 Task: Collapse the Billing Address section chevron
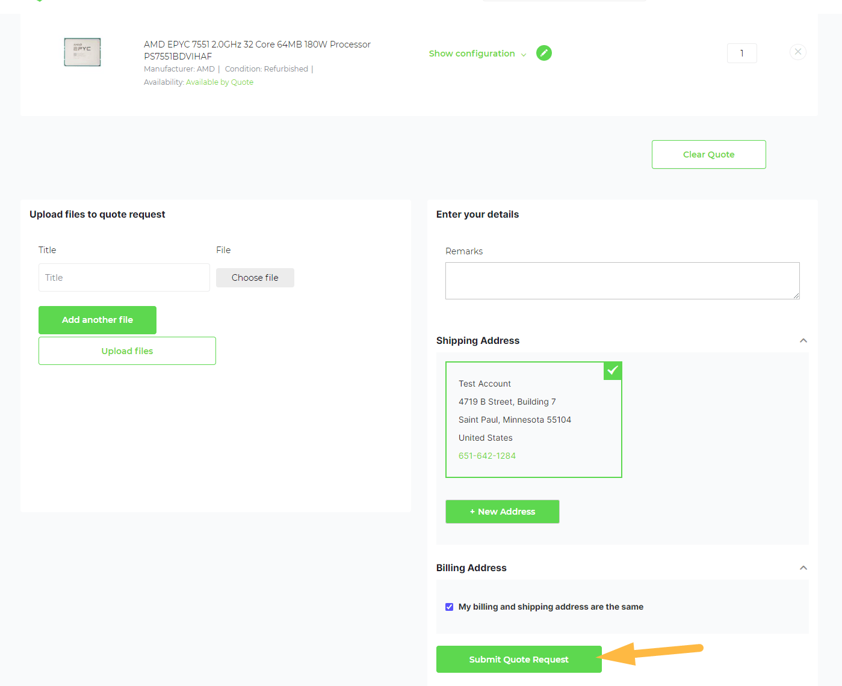click(803, 568)
